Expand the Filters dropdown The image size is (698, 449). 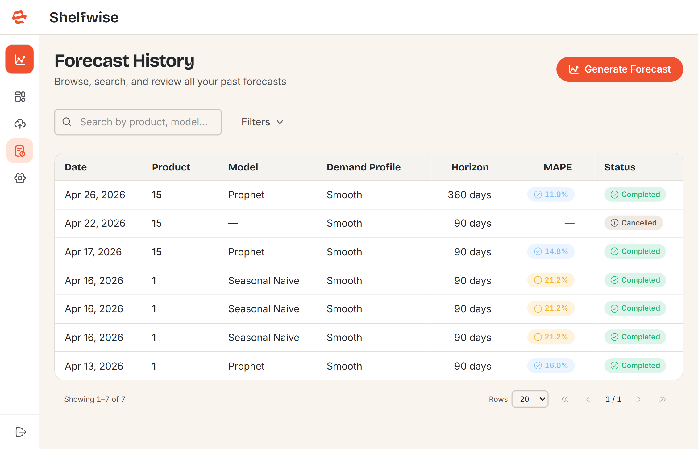pos(262,122)
